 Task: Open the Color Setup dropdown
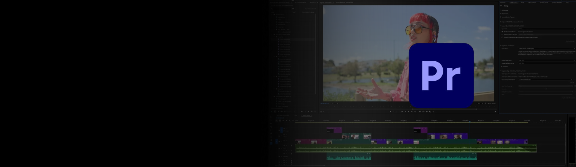546,49
